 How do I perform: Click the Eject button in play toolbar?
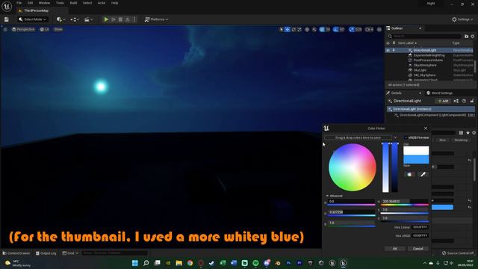pyautogui.click(x=128, y=19)
